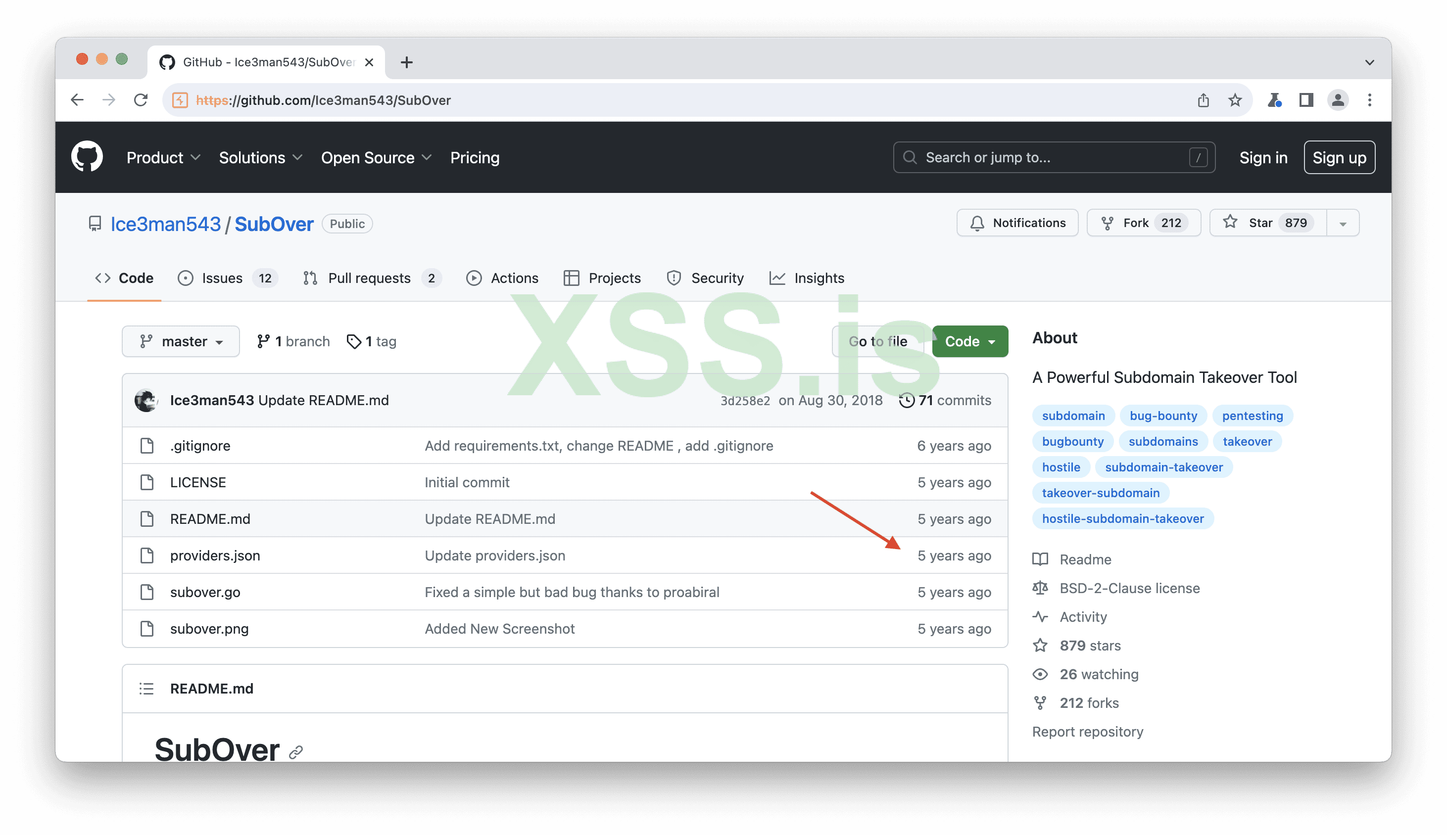1447x835 pixels.
Task: Click the GitHub Octocat logo
Action: (x=87, y=156)
